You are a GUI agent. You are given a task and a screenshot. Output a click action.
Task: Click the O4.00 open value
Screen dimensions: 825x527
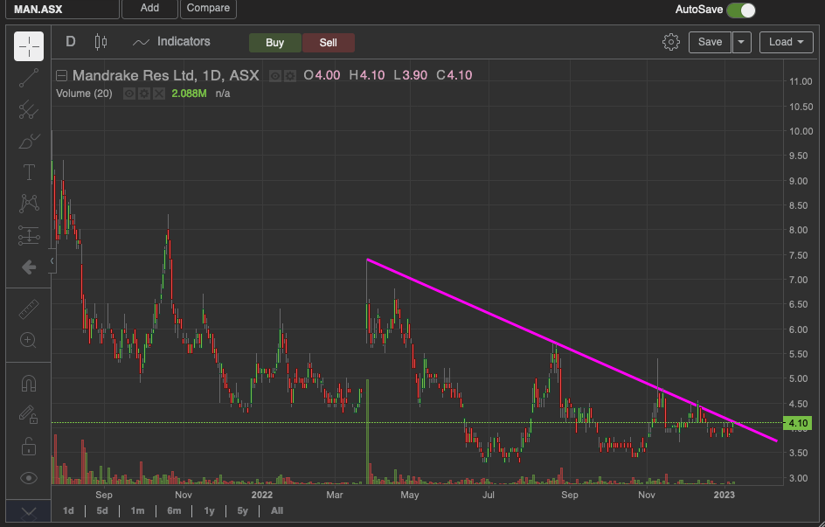322,75
